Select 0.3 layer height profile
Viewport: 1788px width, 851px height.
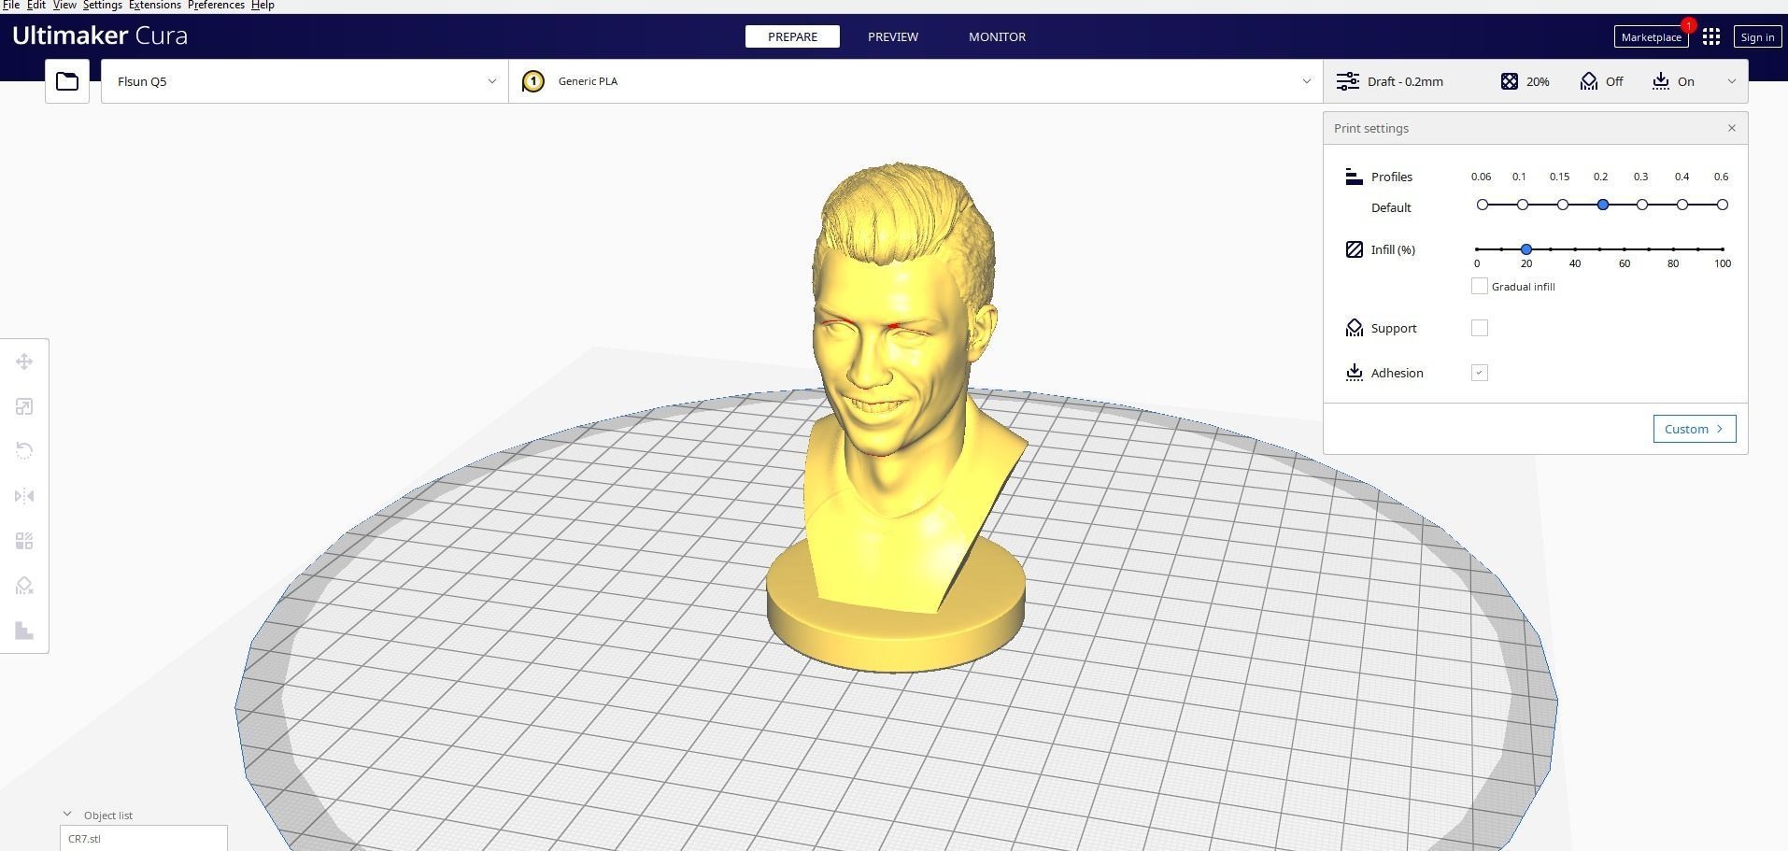[x=1642, y=205]
